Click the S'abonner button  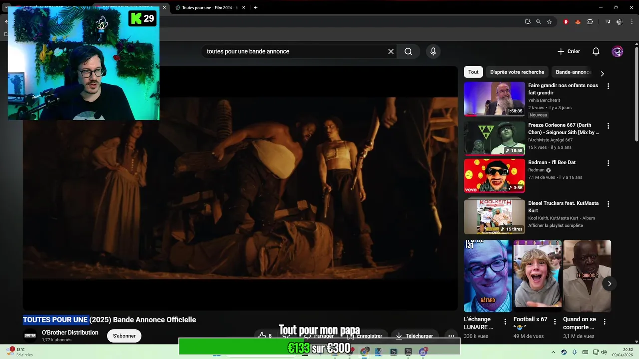[x=124, y=336]
